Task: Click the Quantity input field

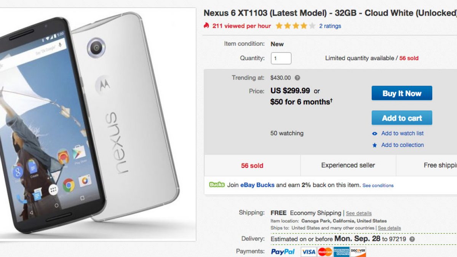Action: (281, 59)
